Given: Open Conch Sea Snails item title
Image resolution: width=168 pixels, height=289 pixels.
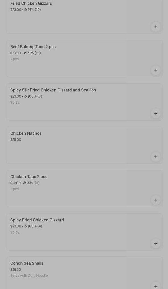Looking at the screenshot, I should [27, 263].
